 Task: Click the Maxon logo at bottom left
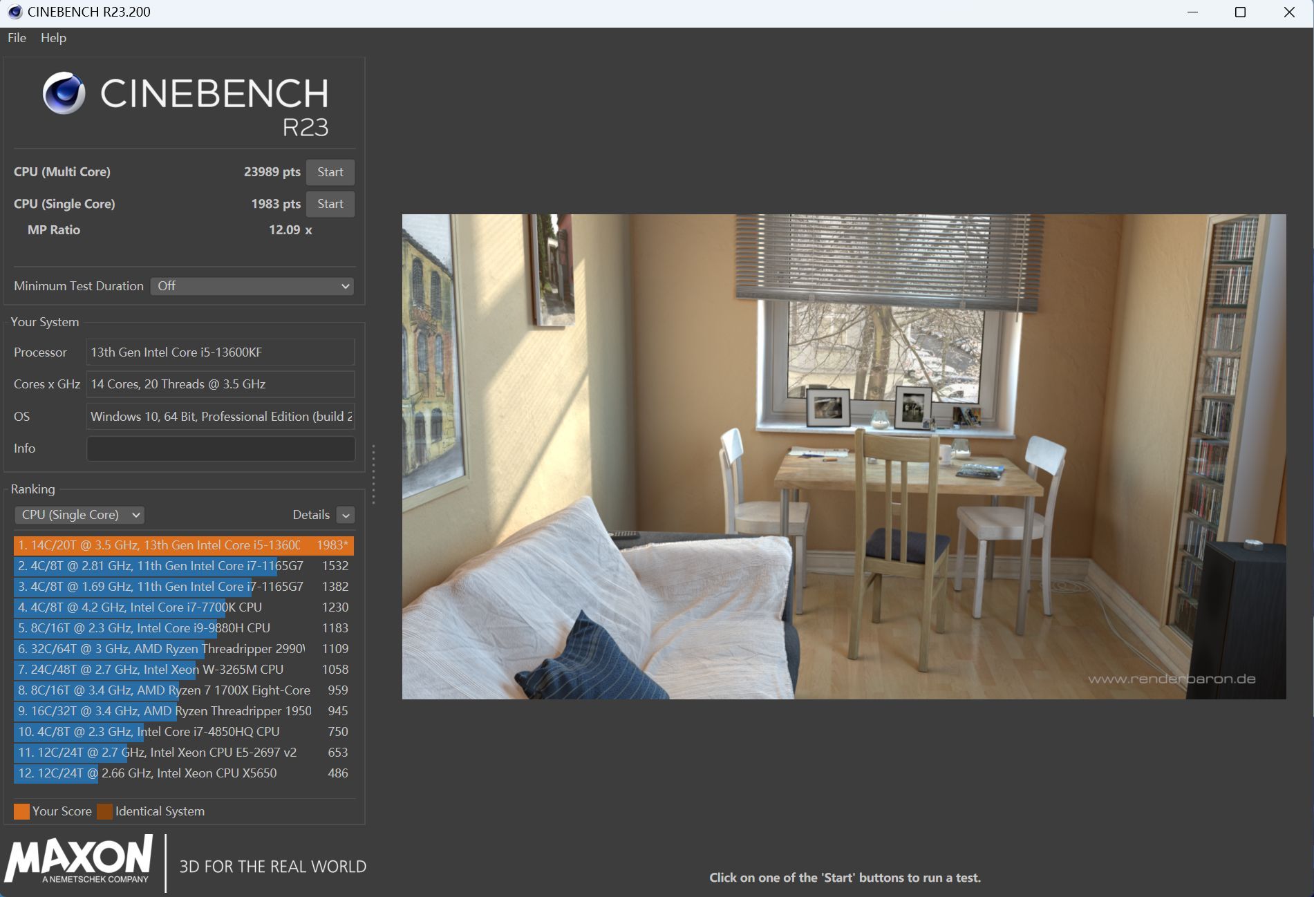pos(79,860)
